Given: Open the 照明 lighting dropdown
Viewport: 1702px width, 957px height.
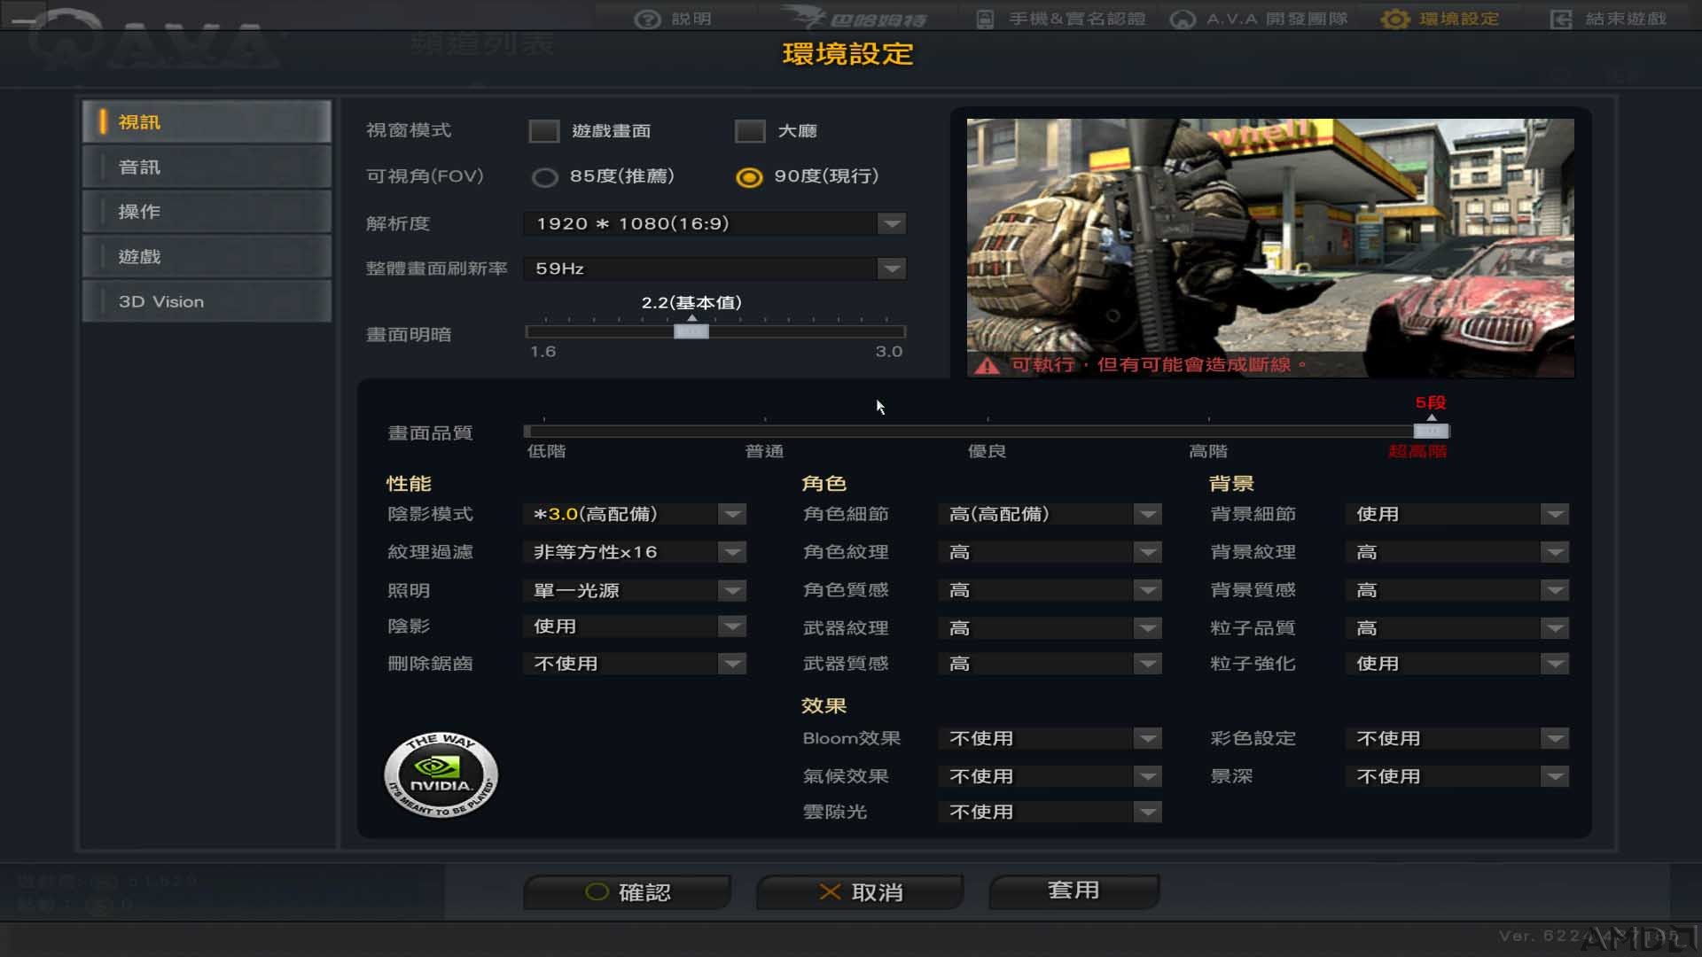Looking at the screenshot, I should pyautogui.click(x=635, y=590).
